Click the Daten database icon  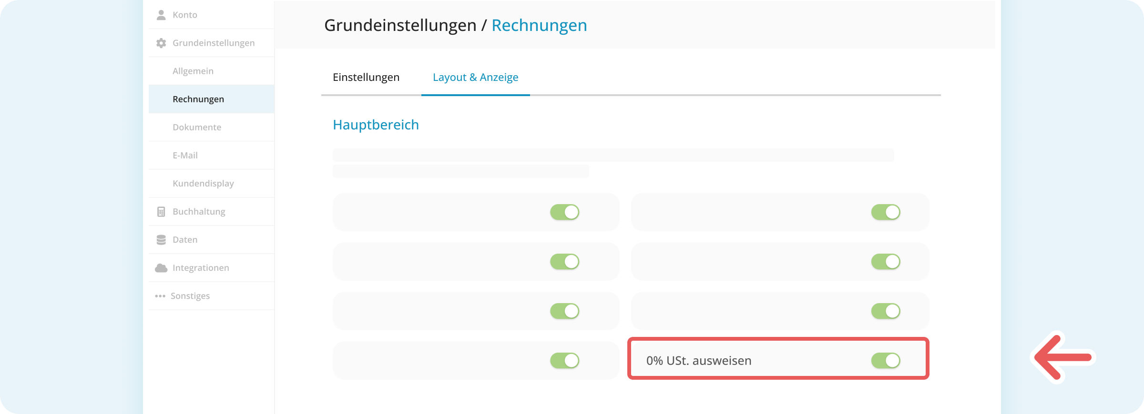[x=161, y=239]
